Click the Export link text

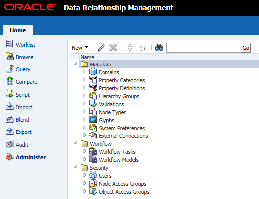24,132
